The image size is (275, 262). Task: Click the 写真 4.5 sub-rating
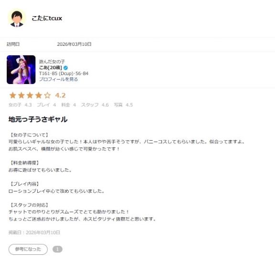pyautogui.click(x=123, y=105)
